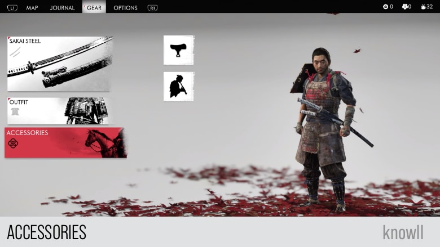Check the flower resource counter showing 0
The image size is (440, 247).
coord(407,7)
